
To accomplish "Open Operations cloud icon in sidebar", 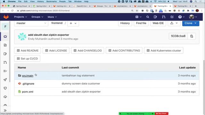I will 5,97.
